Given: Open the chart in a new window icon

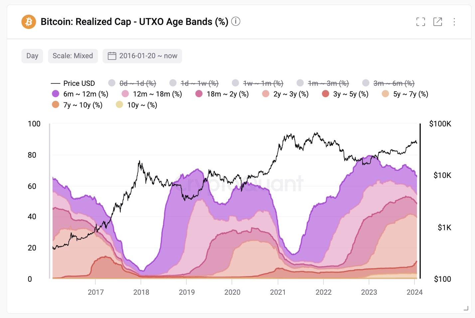Looking at the screenshot, I should pos(437,22).
